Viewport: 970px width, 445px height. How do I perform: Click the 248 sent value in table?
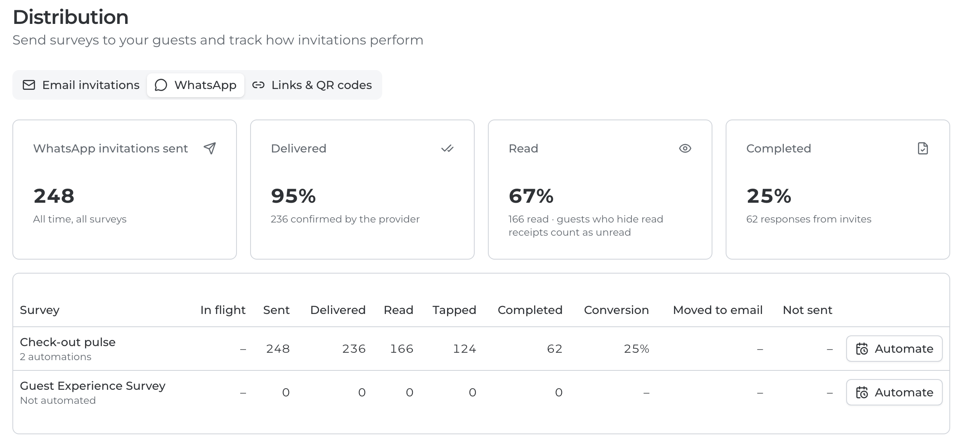coord(278,349)
